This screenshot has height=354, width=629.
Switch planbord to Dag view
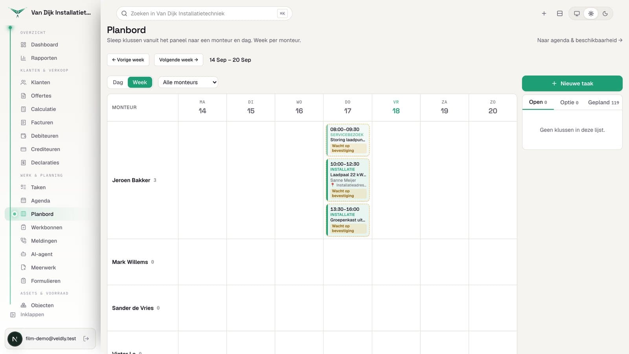[x=118, y=83]
